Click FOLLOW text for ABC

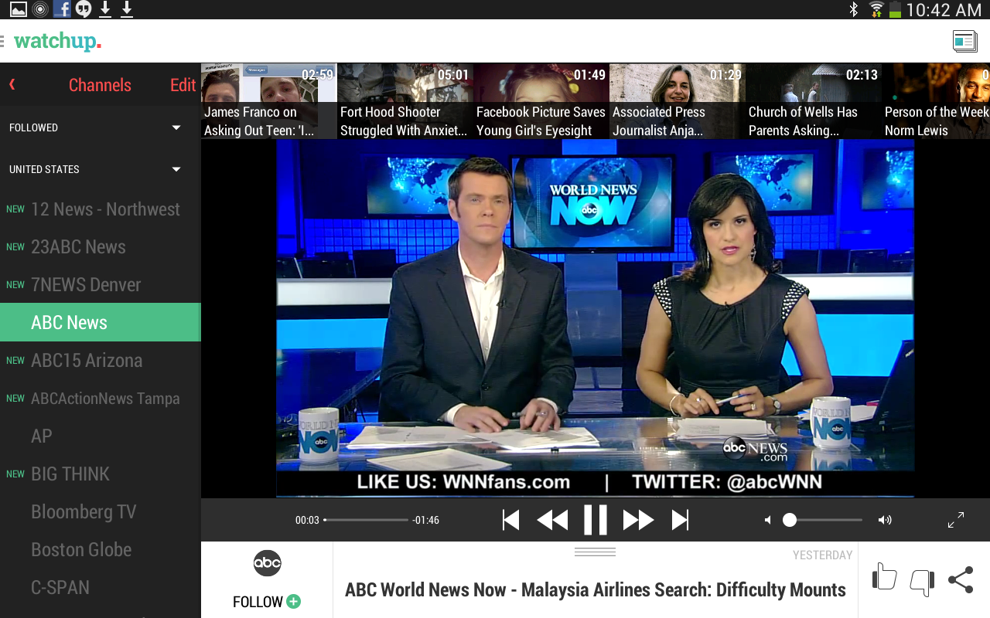[x=258, y=602]
